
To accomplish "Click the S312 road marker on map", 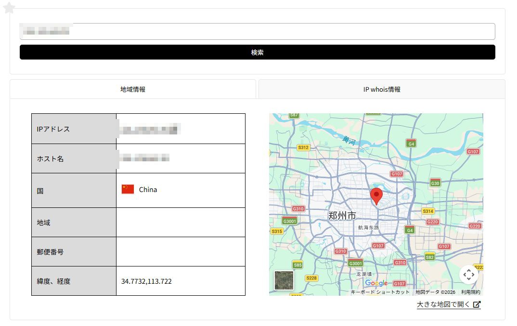I will click(x=303, y=147).
